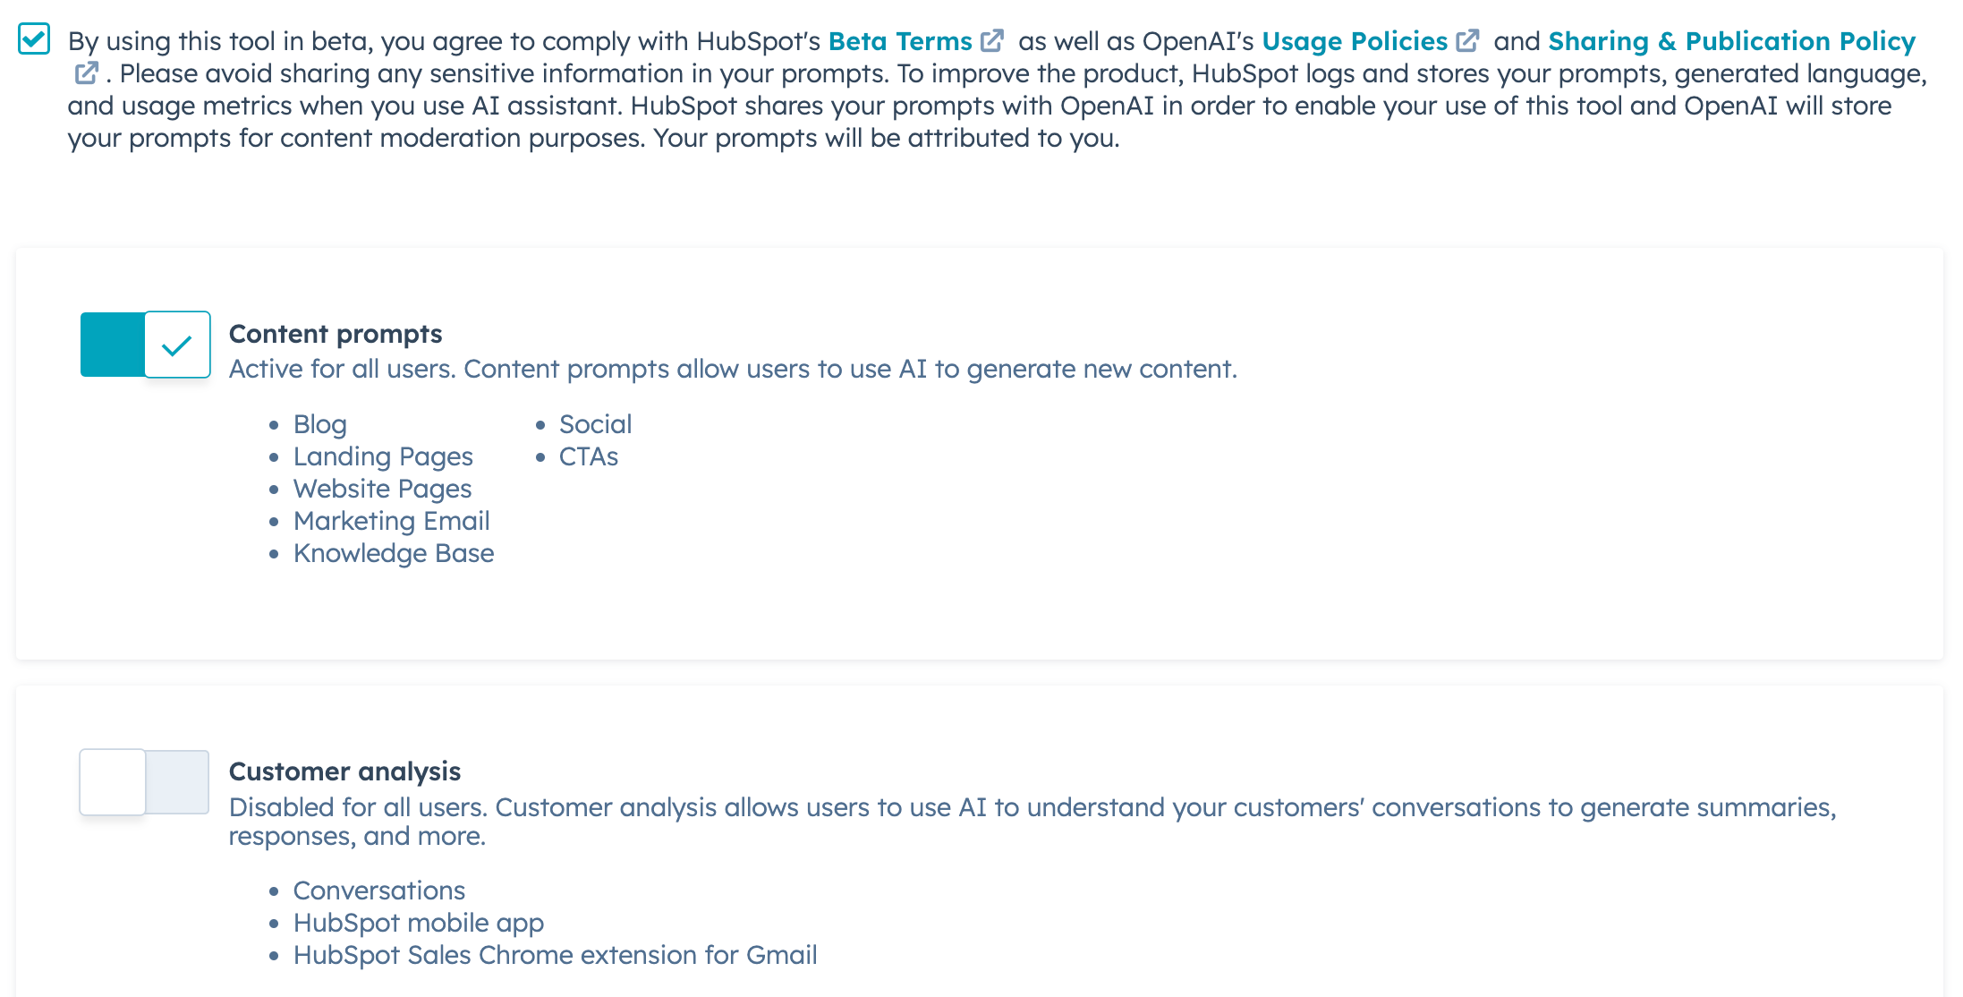This screenshot has height=997, width=1963.
Task: Disable the Content prompts toggle
Action: point(145,344)
